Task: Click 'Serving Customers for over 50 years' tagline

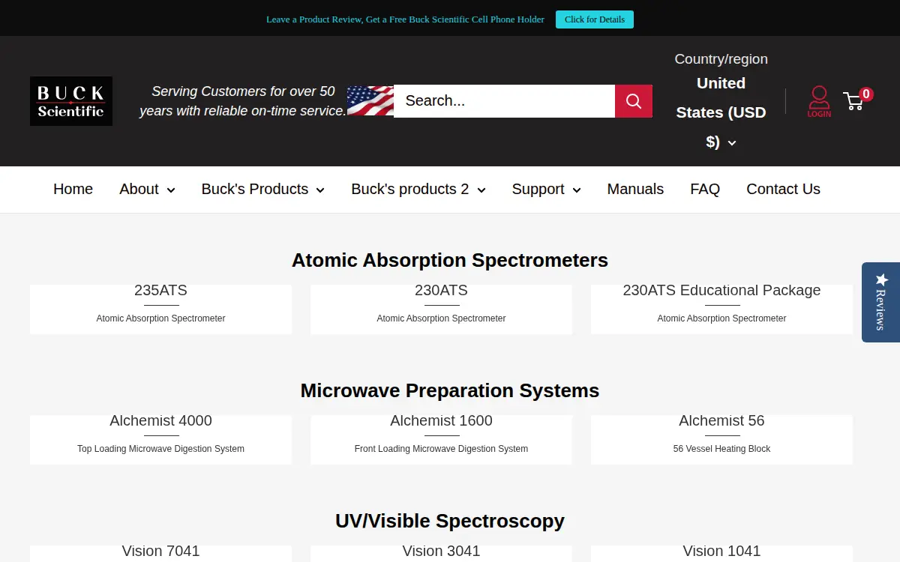Action: point(243,101)
